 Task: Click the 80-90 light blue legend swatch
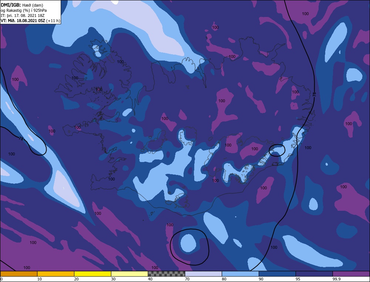tap(240, 274)
